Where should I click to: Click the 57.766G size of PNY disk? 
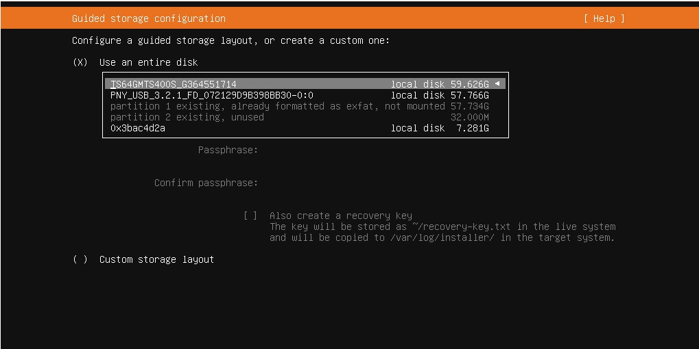point(470,95)
